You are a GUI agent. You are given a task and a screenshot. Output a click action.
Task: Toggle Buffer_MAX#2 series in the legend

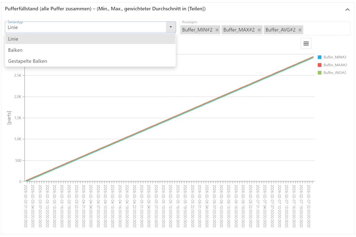[x=335, y=65]
